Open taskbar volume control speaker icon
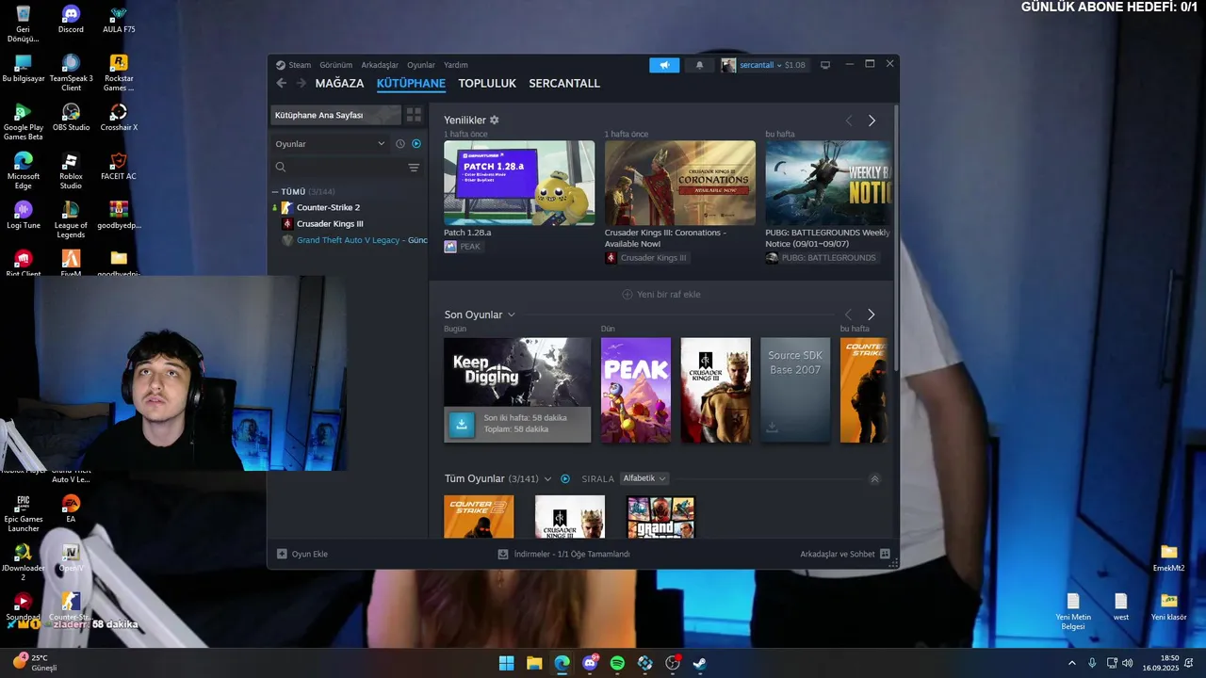Screen dimensions: 1206x678 coord(1128,663)
